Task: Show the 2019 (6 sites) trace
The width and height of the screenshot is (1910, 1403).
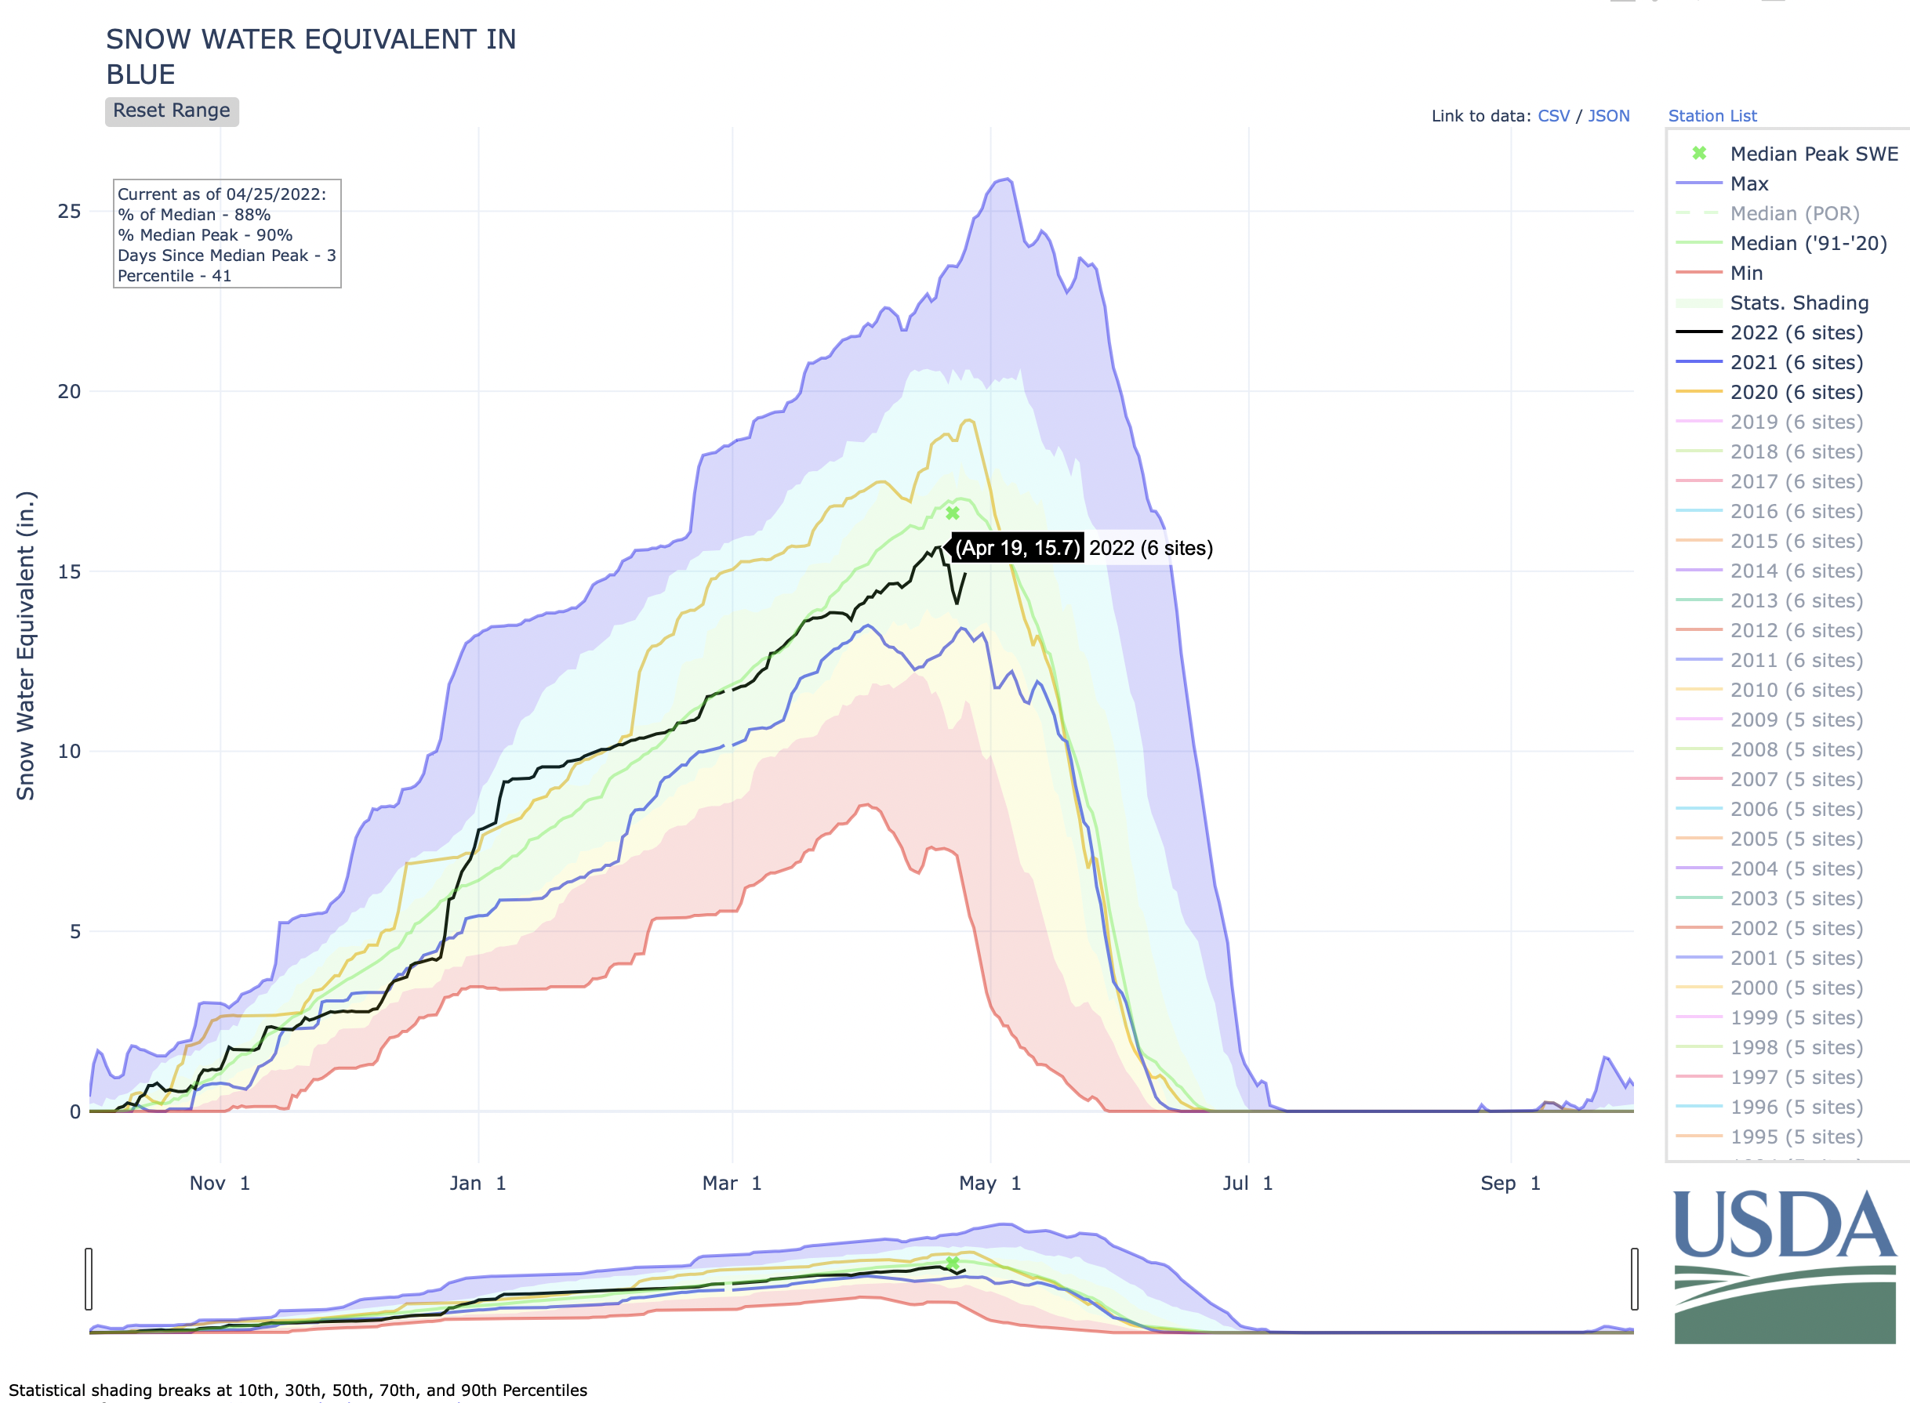Action: 1796,421
